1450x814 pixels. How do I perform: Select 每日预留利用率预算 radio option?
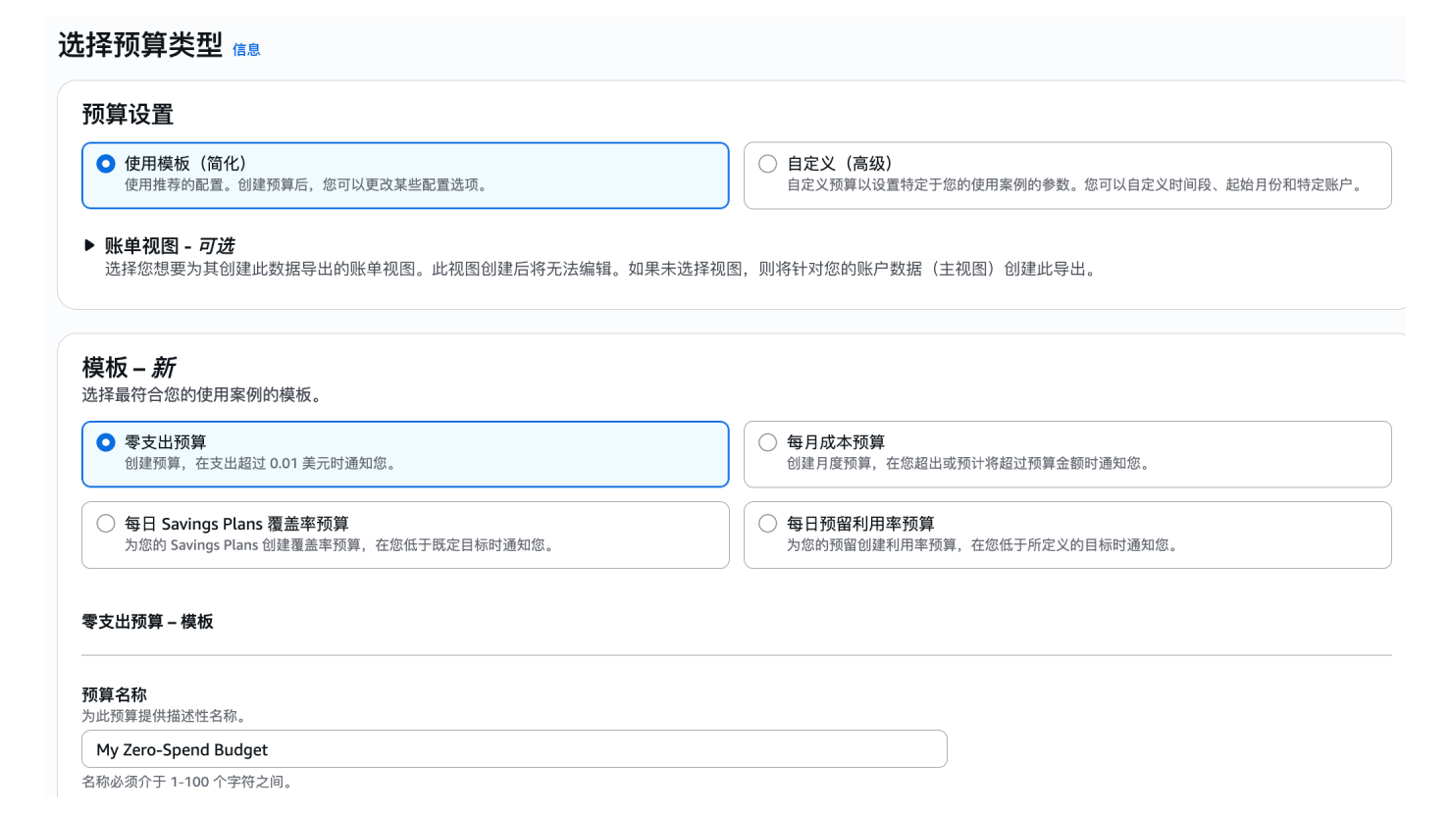pos(768,524)
